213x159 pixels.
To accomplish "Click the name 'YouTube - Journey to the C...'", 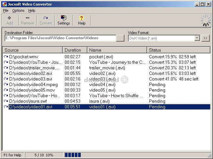I will tap(117, 62).
